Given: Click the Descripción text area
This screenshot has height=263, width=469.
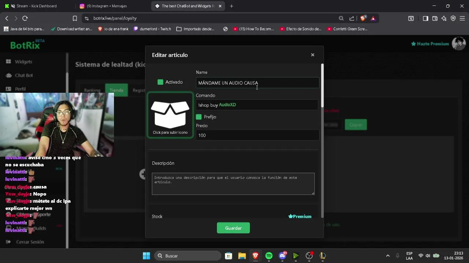Looking at the screenshot, I should point(233,184).
